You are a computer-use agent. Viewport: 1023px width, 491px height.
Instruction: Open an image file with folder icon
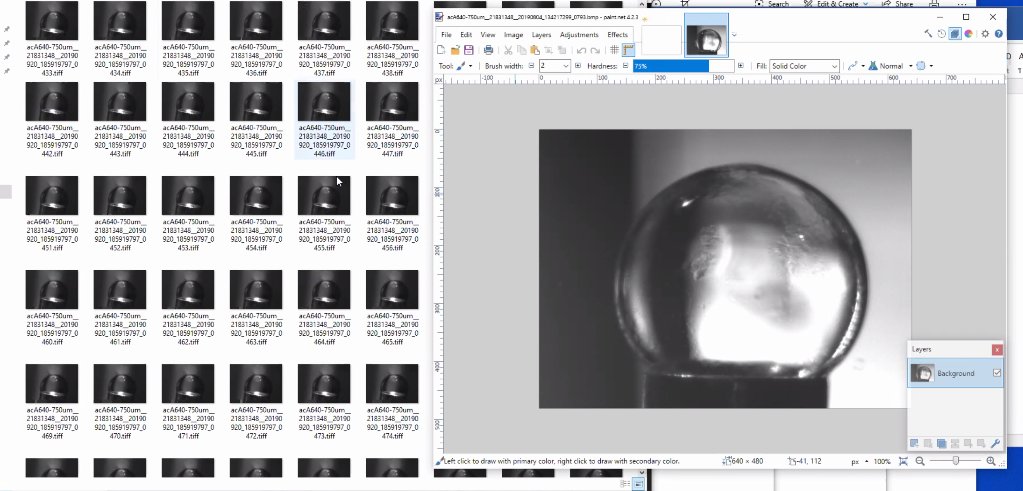pos(455,50)
